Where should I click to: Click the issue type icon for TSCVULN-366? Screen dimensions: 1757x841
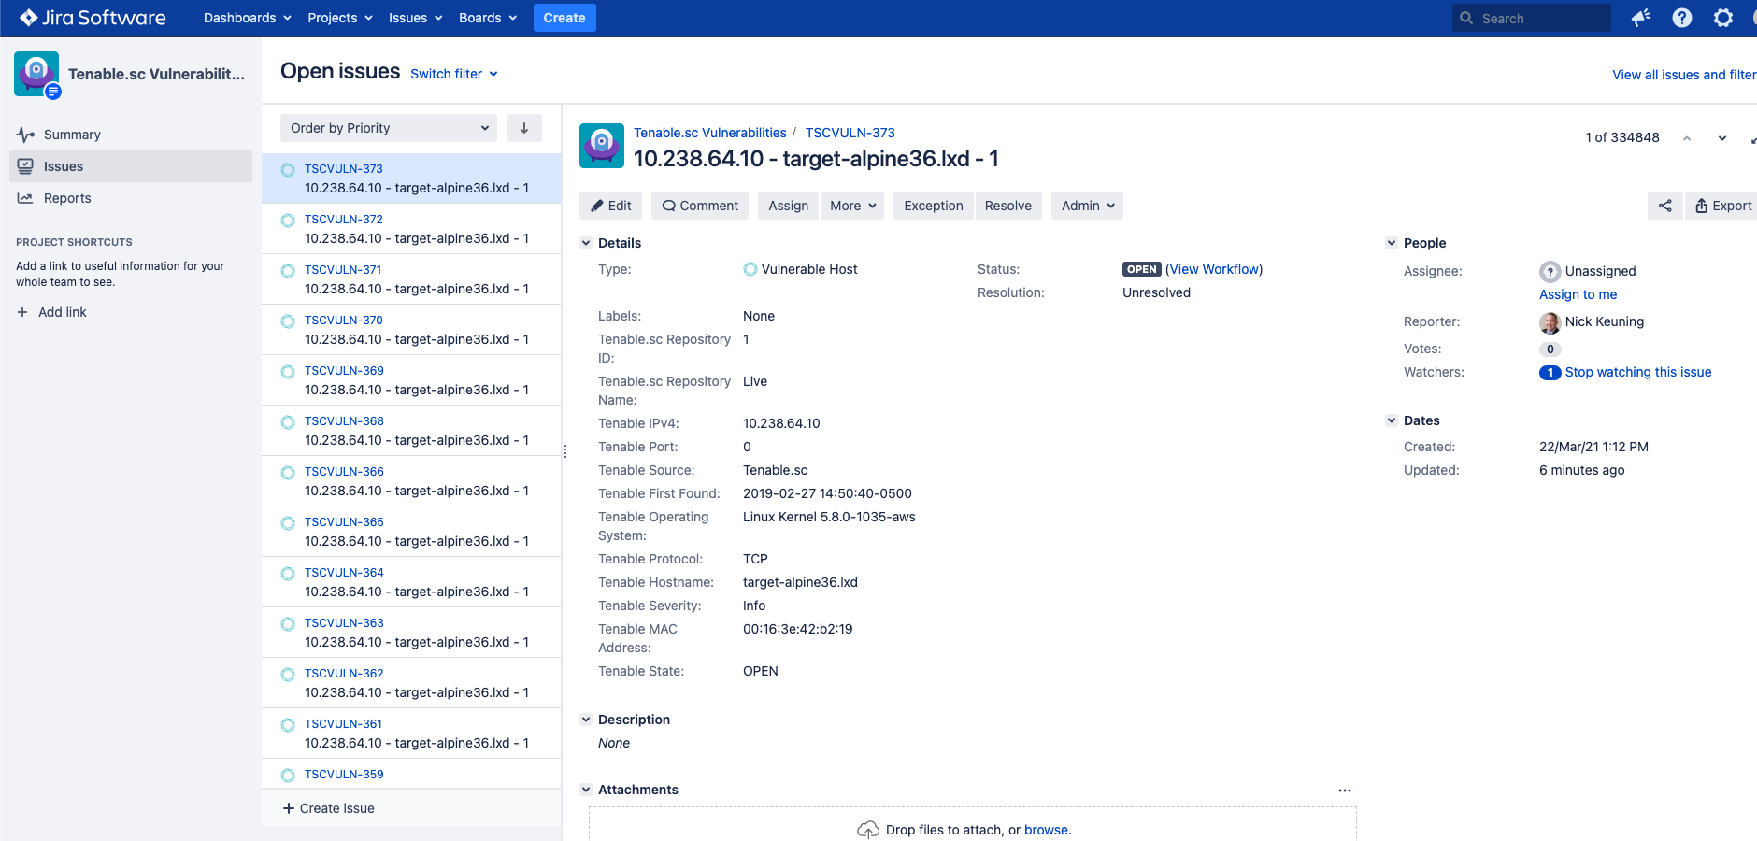(288, 473)
